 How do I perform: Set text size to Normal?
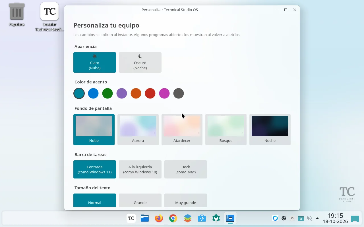[95, 200]
